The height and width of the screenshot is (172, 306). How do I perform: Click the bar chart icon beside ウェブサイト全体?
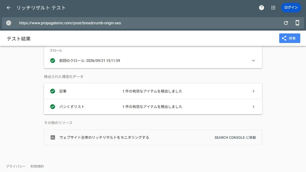[53, 137]
